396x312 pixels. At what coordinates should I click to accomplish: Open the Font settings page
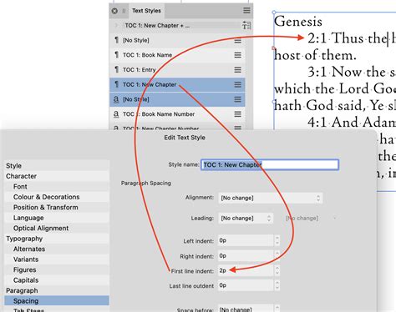[x=57, y=187]
